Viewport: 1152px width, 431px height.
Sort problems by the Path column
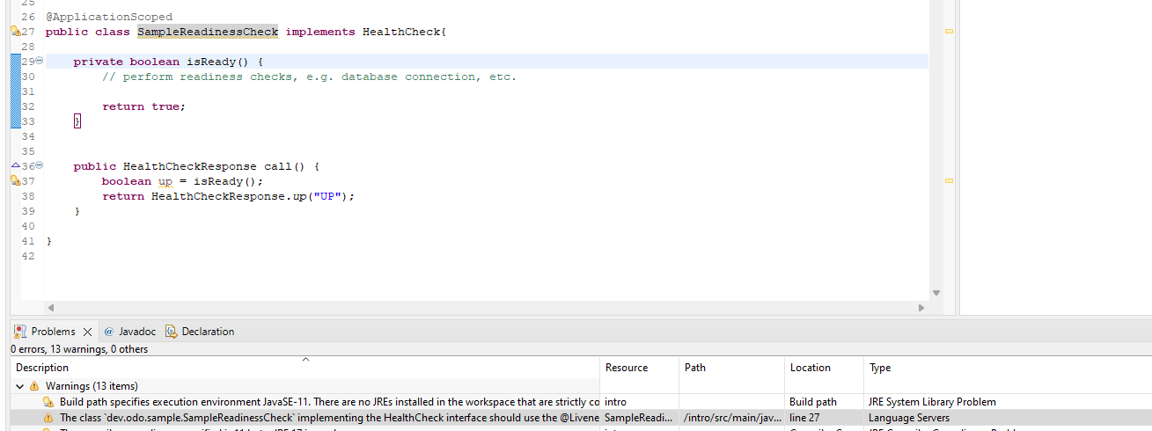point(732,368)
